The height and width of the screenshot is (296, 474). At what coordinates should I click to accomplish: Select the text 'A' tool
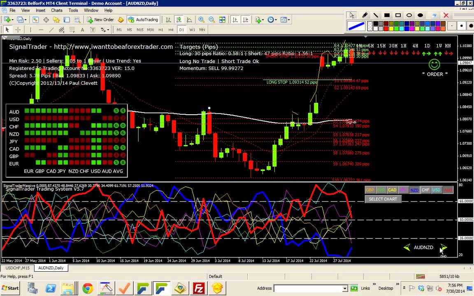82,30
